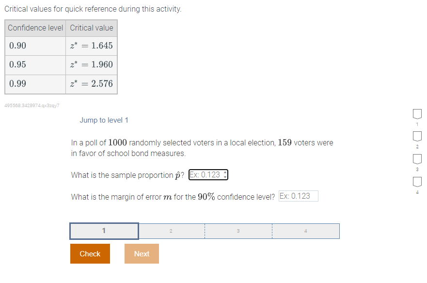The image size is (427, 283).
Task: Select progress segment 2 at the bottom
Action: 171,231
